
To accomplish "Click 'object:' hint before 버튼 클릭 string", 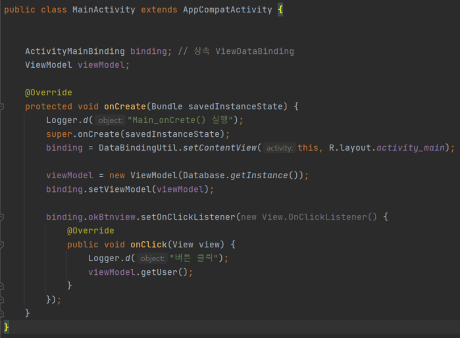I will 152,258.
